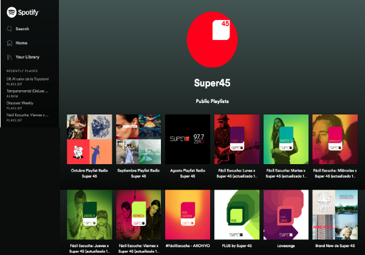Click the Search magnifier icon
The image size is (365, 255).
[9, 29]
